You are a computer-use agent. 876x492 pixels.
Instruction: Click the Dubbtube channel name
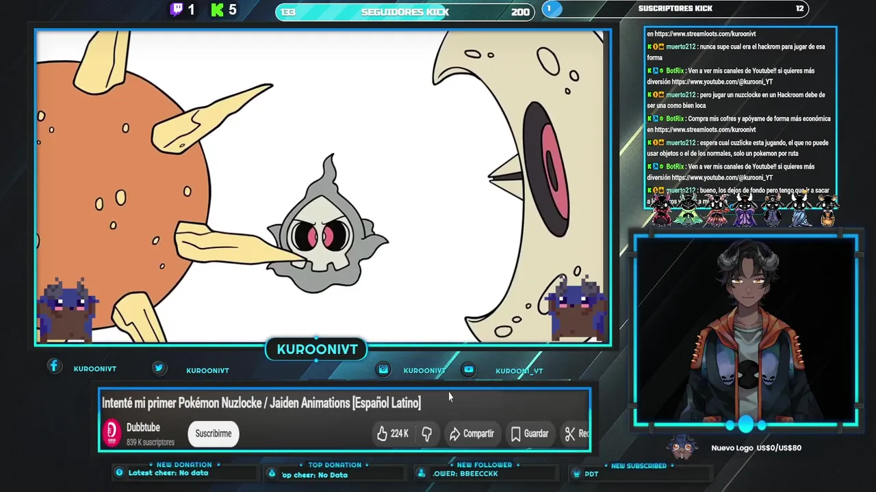click(x=143, y=428)
